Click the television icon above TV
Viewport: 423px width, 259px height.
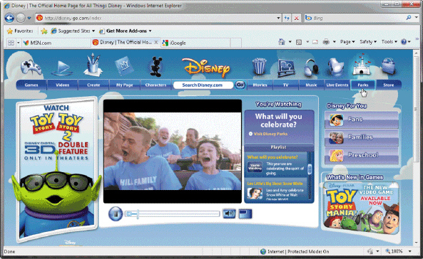[x=287, y=68]
